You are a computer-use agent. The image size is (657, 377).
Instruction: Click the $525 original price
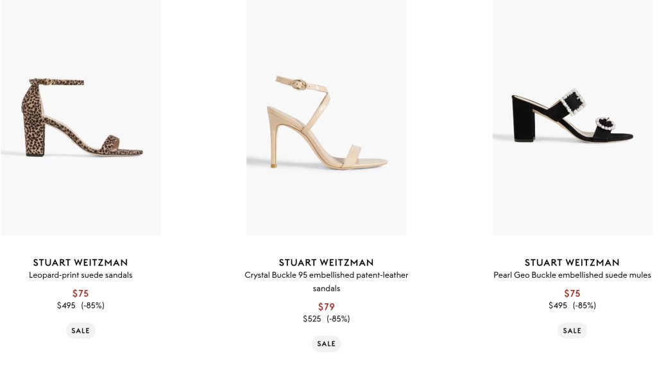pos(312,319)
